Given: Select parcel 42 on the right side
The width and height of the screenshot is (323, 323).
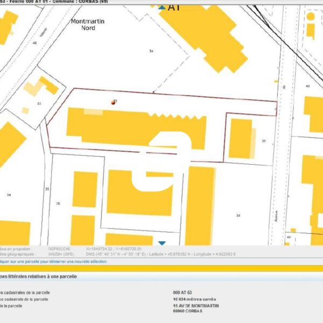Looking at the screenshot, I should coord(308,86).
